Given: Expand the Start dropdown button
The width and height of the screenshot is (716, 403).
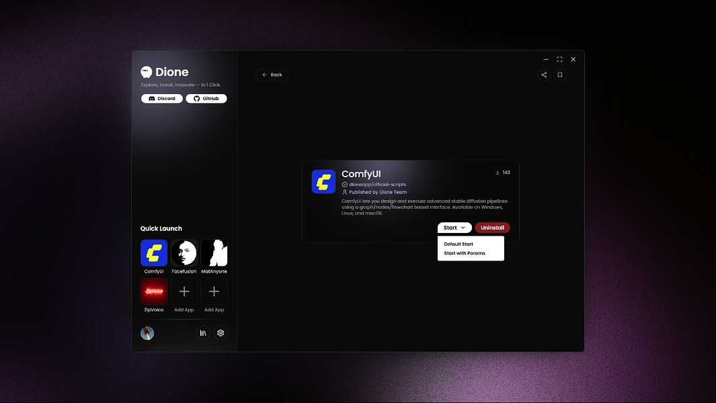Looking at the screenshot, I should [x=454, y=228].
